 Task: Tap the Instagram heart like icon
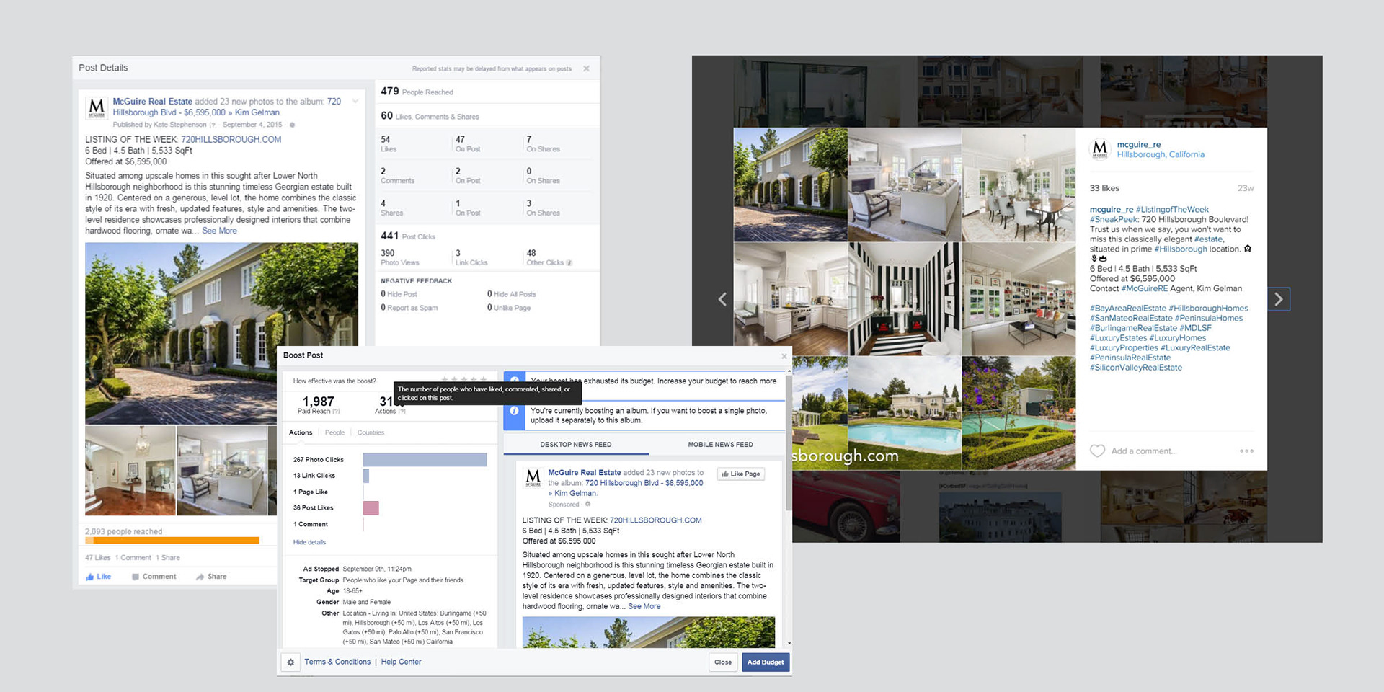[x=1097, y=451]
